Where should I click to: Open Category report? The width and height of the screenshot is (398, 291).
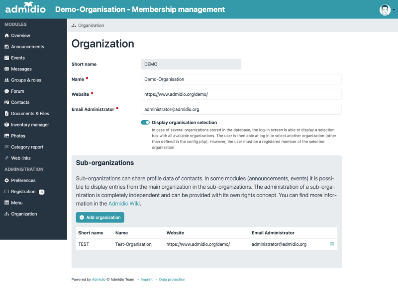pyautogui.click(x=27, y=147)
